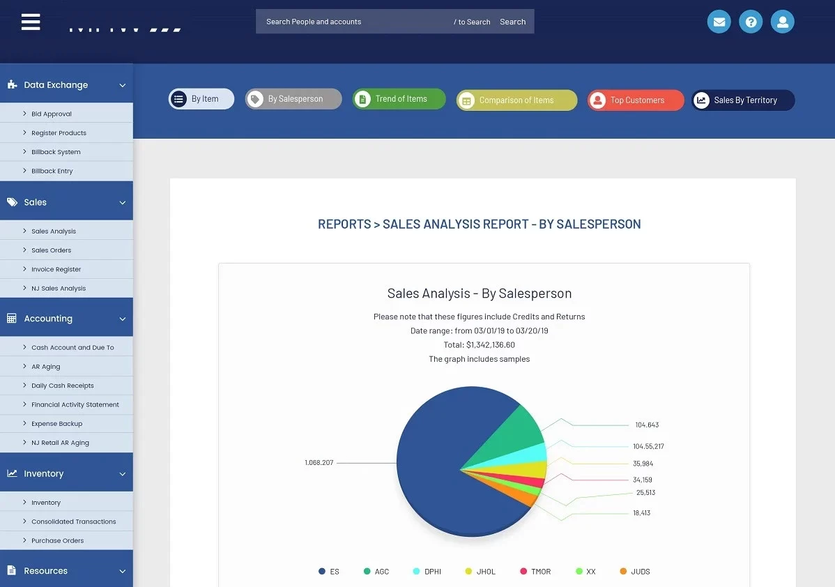Image resolution: width=835 pixels, height=587 pixels.
Task: Click the Data Exchange puzzle icon
Action: point(12,85)
